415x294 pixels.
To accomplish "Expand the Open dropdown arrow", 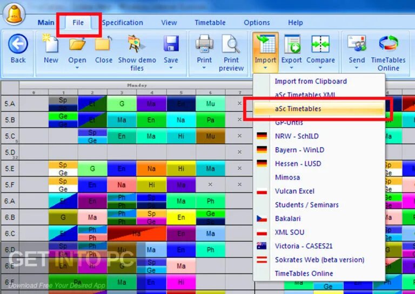I will pyautogui.click(x=77, y=68).
